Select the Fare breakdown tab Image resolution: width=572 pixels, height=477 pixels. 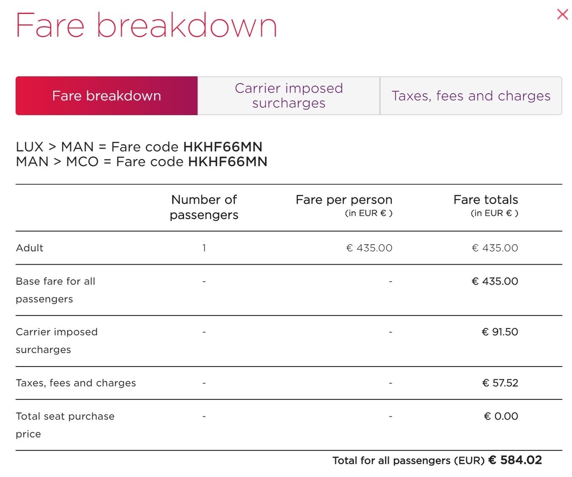(x=106, y=96)
